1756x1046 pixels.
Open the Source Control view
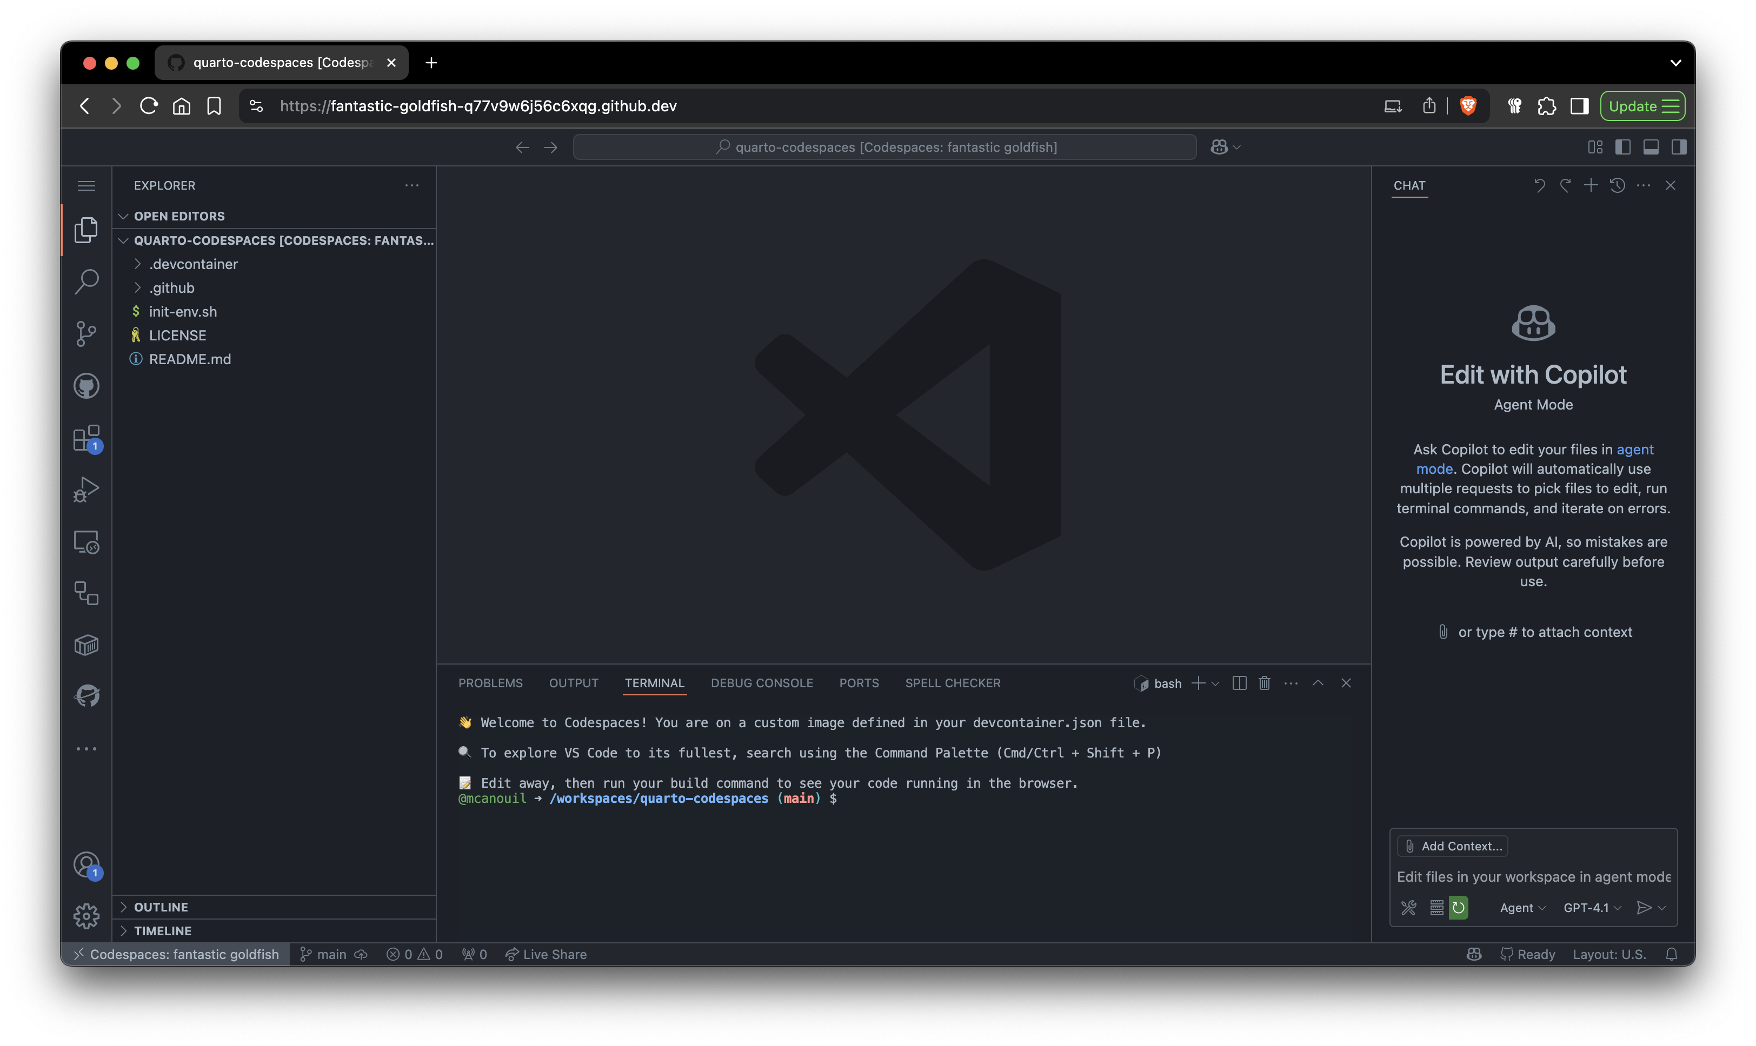pos(86,333)
